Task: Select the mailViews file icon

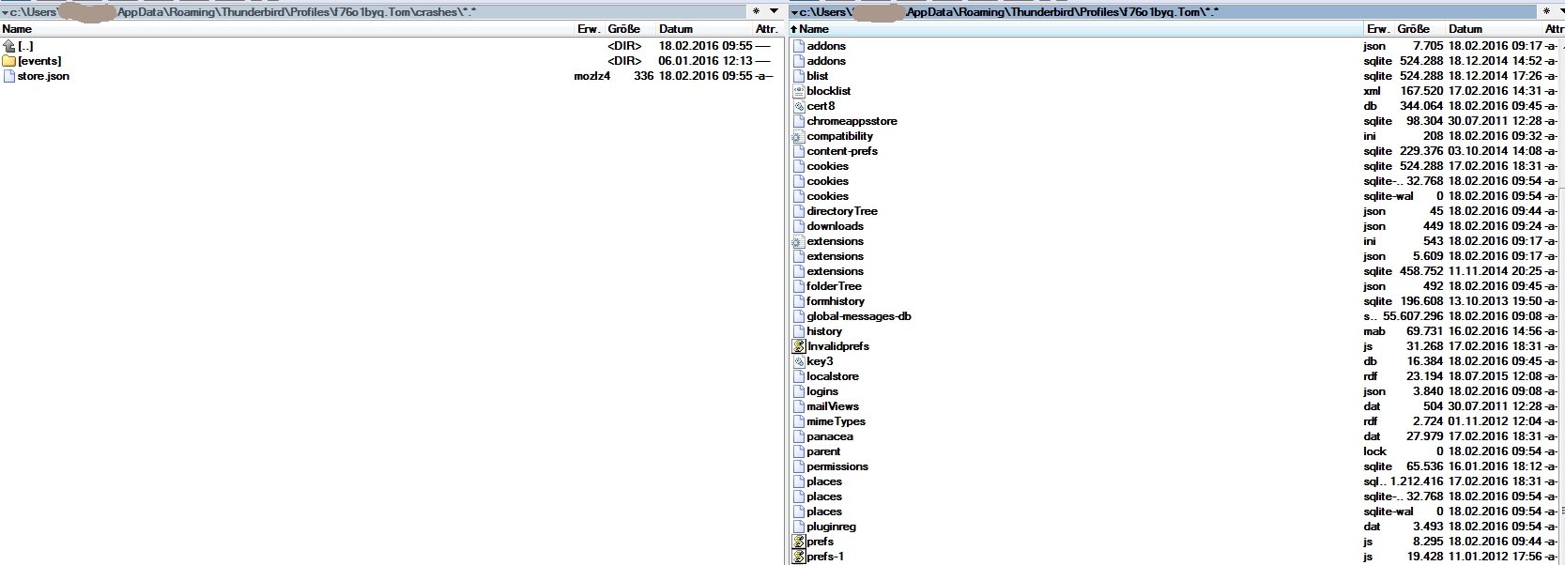Action: 799,406
